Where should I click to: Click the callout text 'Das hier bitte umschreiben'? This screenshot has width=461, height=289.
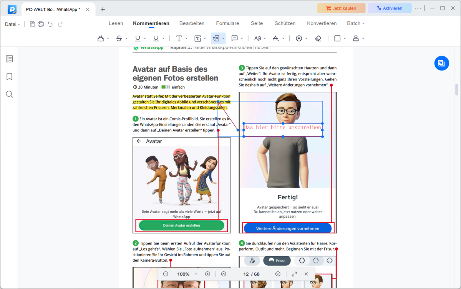coord(283,127)
